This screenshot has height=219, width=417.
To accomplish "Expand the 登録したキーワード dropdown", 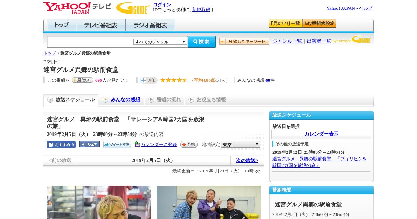I will coord(244,41).
